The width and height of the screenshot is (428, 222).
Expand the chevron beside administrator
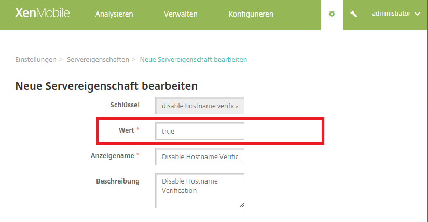pyautogui.click(x=417, y=14)
